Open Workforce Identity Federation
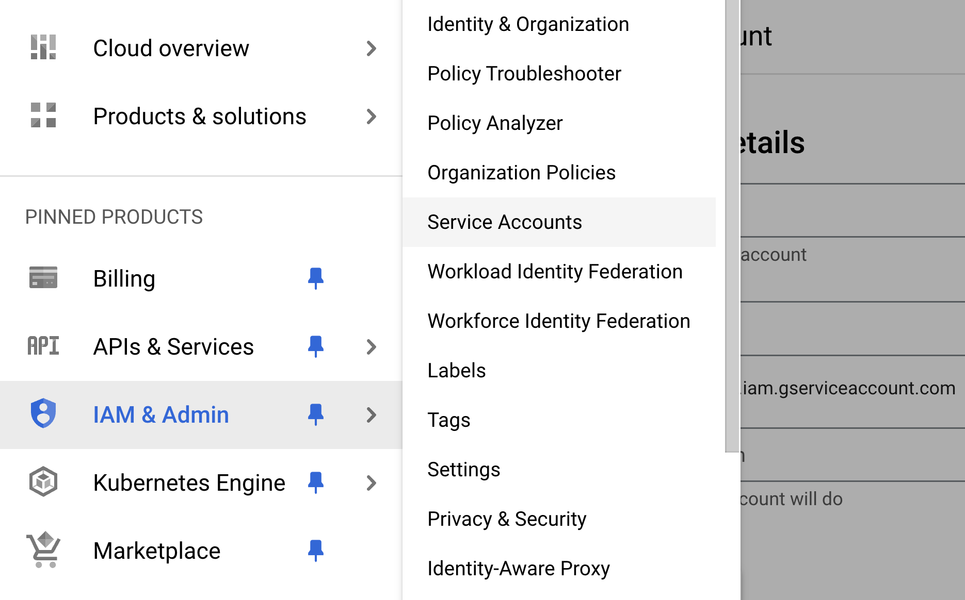Screen dimensions: 965x600 point(559,321)
